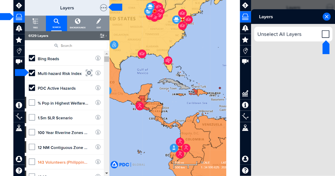Open layer filter settings sliders icon

[x=103, y=36]
